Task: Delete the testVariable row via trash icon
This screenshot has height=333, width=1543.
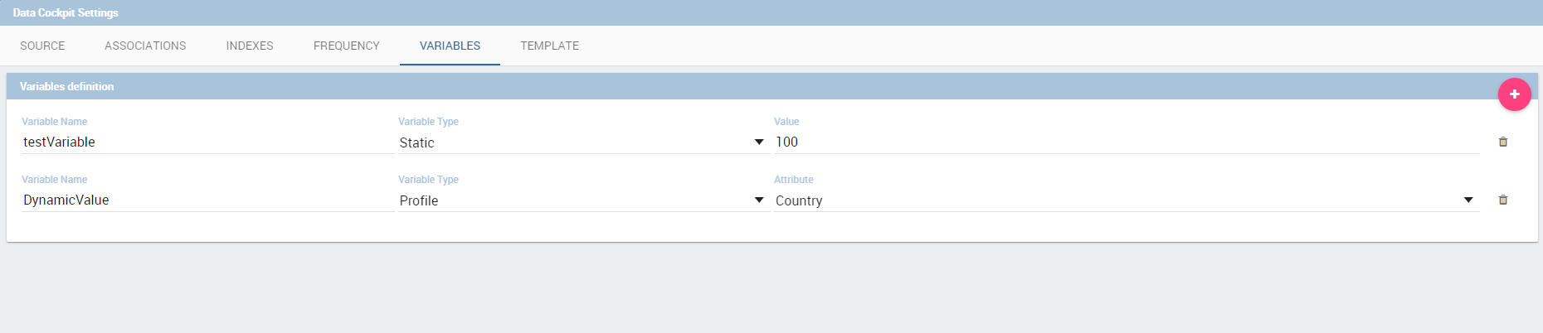Action: pos(1502,142)
